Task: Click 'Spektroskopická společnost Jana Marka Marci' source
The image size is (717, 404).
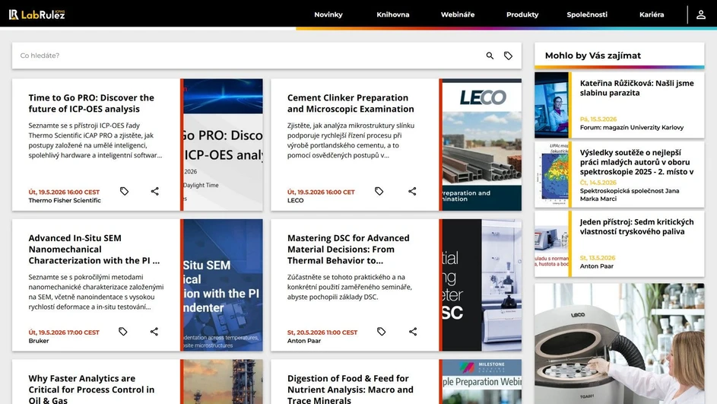Action: tap(630, 195)
